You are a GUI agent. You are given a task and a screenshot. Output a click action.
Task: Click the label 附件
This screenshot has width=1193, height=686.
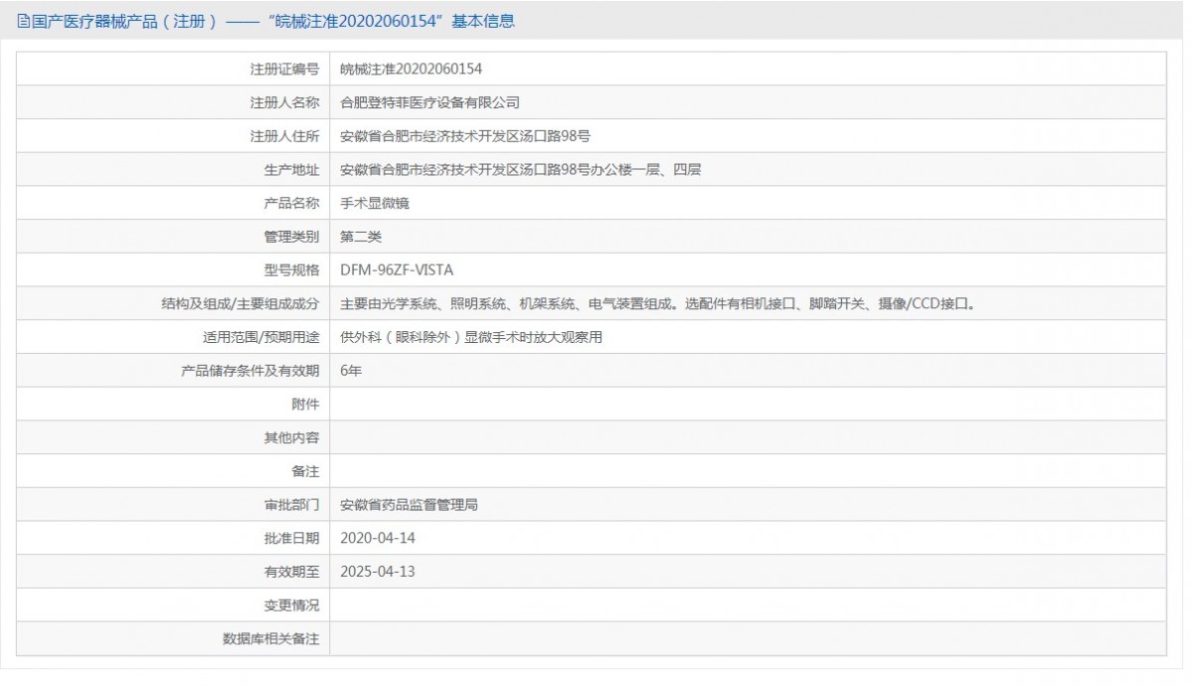(305, 405)
